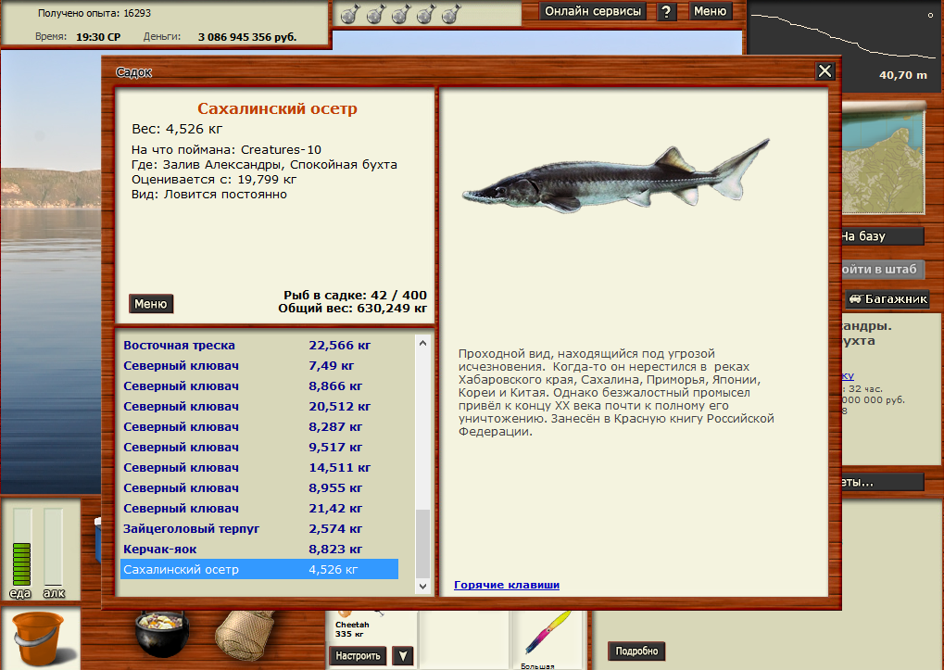The image size is (944, 670).
Task: Select Северный клювач 8,287 кг row
Action: 258,427
